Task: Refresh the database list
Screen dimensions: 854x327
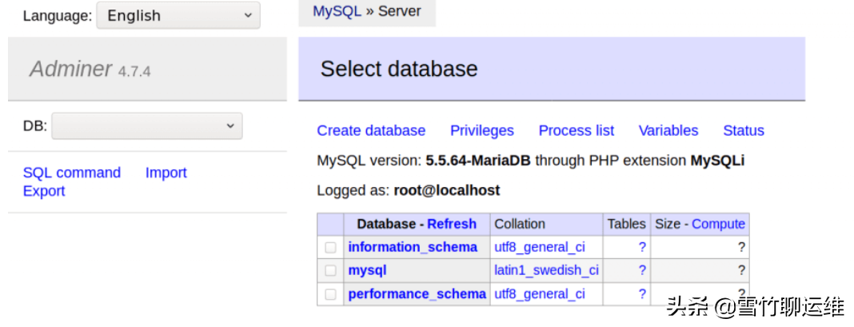Action: 452,224
